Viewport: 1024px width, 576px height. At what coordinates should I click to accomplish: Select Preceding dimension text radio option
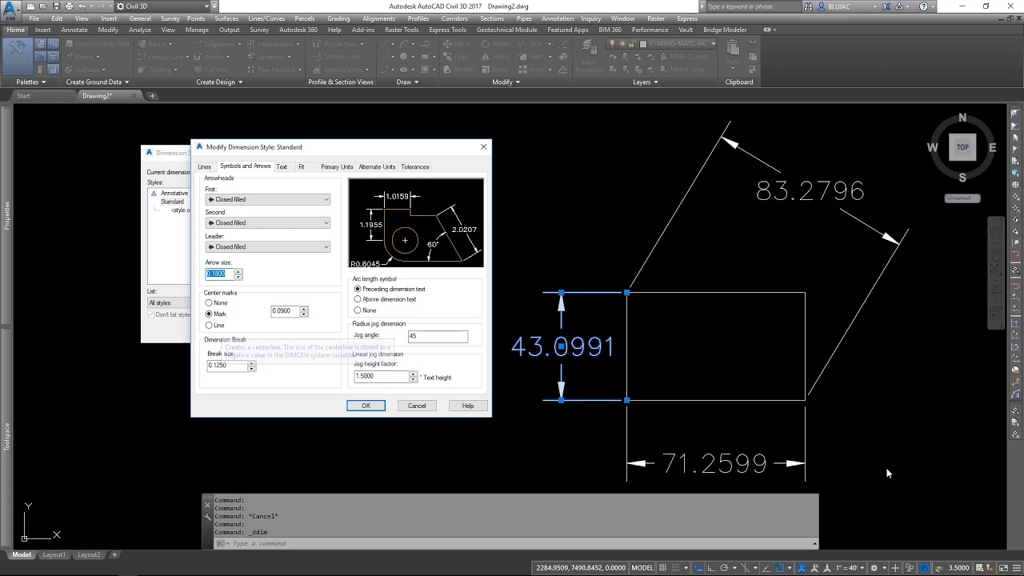tap(358, 289)
